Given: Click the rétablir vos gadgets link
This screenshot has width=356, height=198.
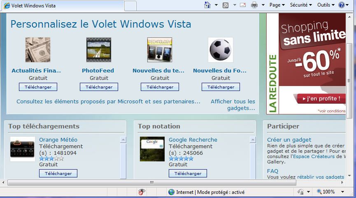Looking at the screenshot, I should (x=321, y=177).
